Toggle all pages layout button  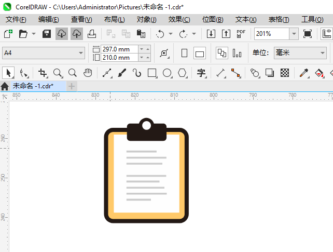pos(222,53)
